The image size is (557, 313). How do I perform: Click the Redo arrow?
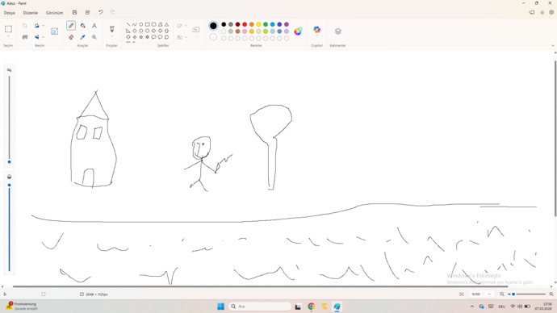(112, 12)
